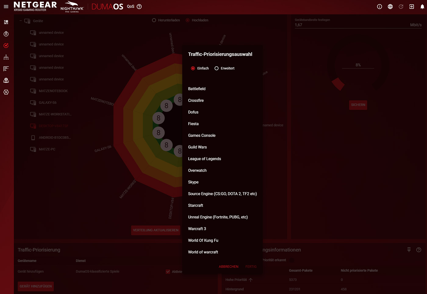Click the MATZE-PC device icon
427x294 pixels.
(x=33, y=149)
